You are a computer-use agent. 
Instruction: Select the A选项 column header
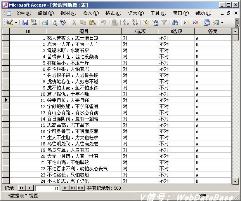pyautogui.click(x=140, y=31)
